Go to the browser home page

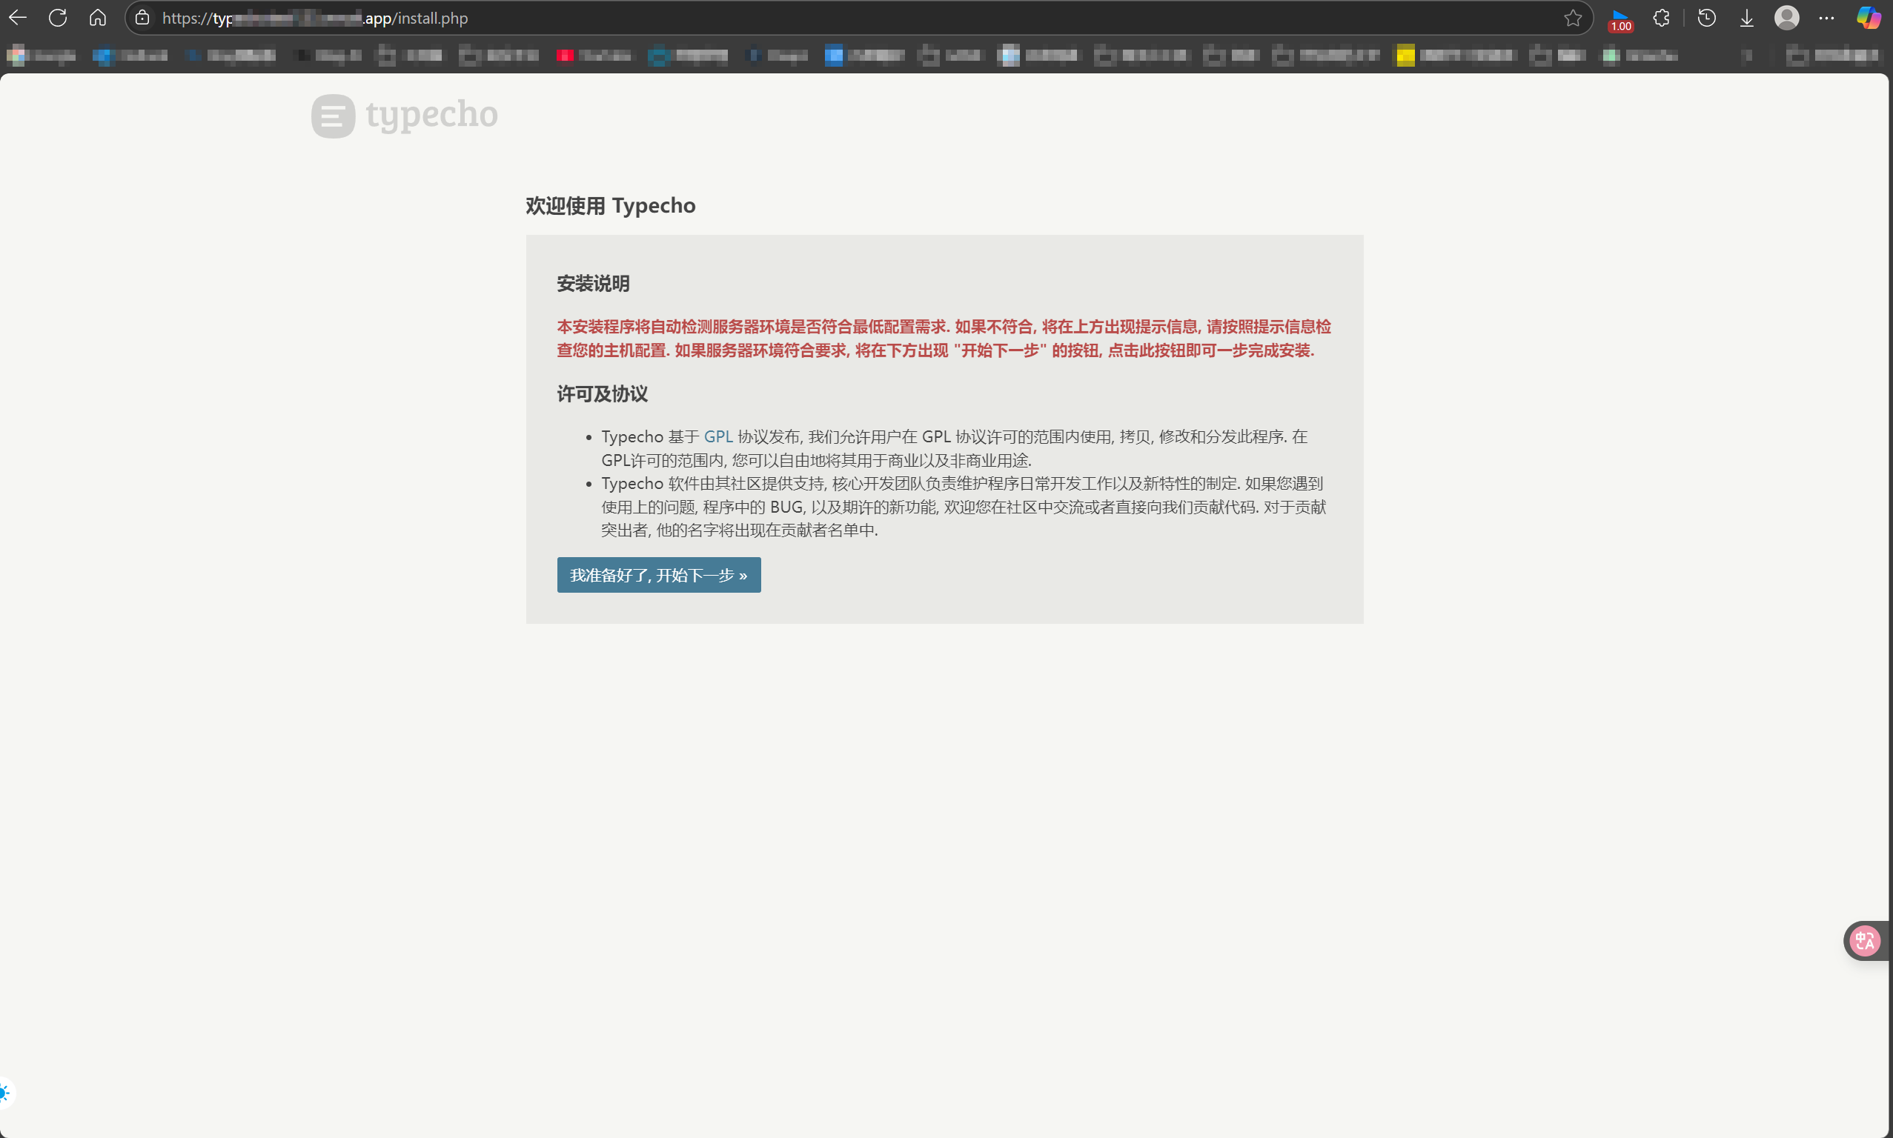coord(97,18)
